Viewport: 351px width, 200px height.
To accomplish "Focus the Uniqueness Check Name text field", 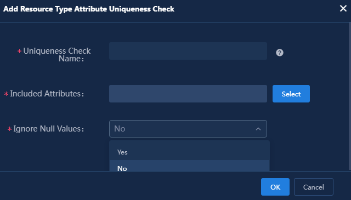I will [x=188, y=51].
